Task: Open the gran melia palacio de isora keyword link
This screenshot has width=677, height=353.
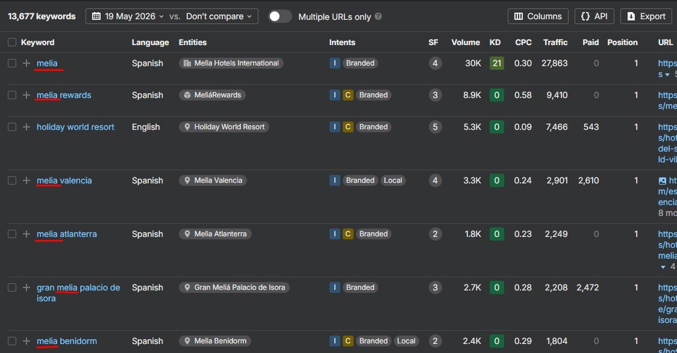Action: (x=78, y=293)
